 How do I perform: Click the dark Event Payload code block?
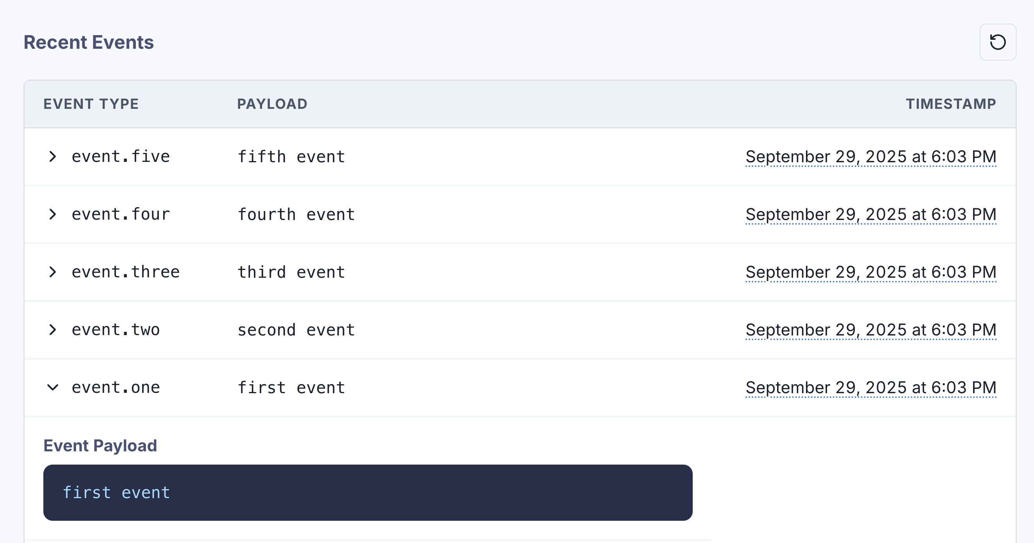(368, 492)
